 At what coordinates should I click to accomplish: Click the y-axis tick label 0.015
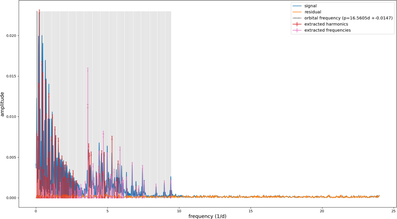click(10, 76)
